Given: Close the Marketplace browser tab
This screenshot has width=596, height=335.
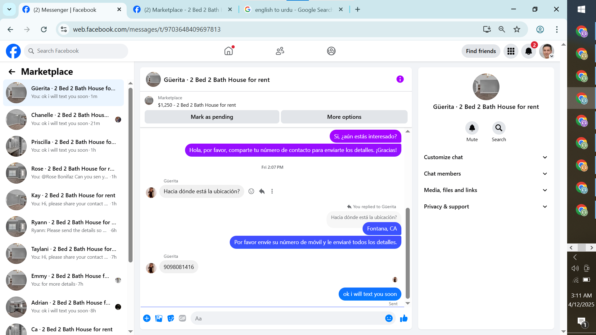Looking at the screenshot, I should coord(230,10).
